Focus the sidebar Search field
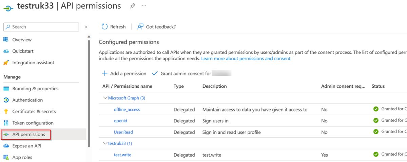407x162 pixels. pos(41,27)
